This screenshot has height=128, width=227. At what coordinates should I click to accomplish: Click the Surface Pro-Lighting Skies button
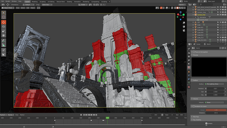214,84
